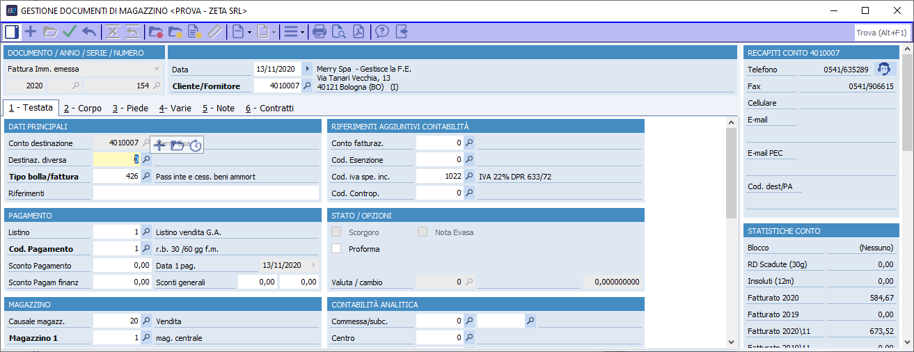Open the date picker arrow next to Data
This screenshot has width=914, height=352.
tap(308, 69)
